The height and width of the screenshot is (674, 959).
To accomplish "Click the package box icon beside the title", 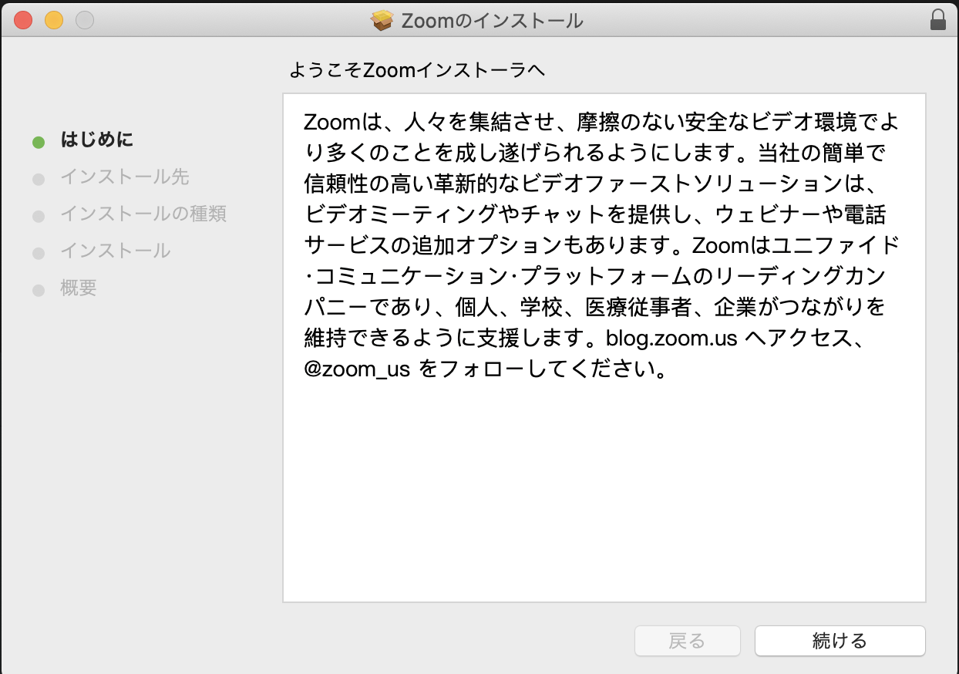I will (382, 21).
